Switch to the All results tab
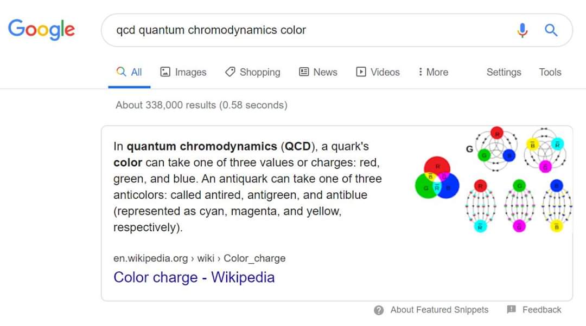Screen dimensions: 586x326 (130, 72)
